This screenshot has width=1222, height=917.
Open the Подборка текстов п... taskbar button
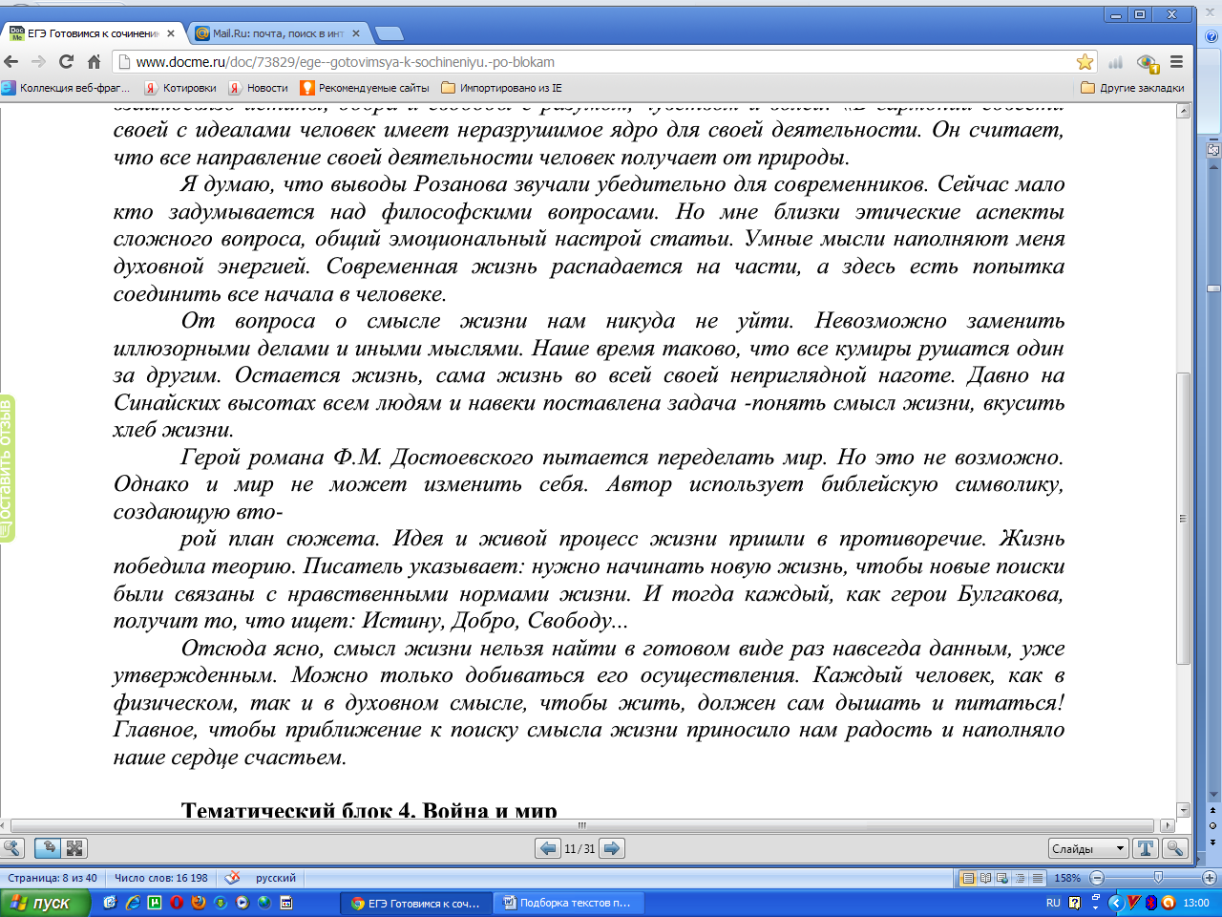click(570, 903)
